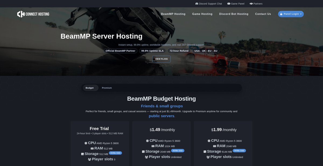Click 'BeamMP Server Hosting' headline
Viewport: 323px width, 166px height.
pyautogui.click(x=101, y=36)
